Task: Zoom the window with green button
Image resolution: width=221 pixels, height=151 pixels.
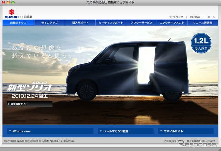Action: tap(13, 2)
